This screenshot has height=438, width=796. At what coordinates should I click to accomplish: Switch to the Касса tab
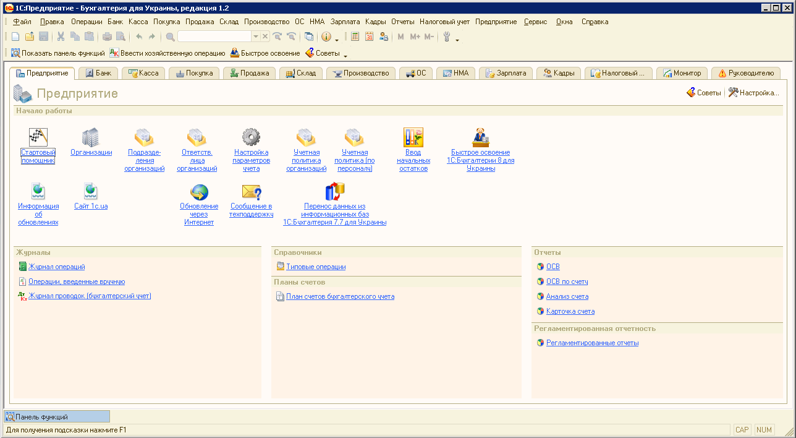pyautogui.click(x=143, y=73)
